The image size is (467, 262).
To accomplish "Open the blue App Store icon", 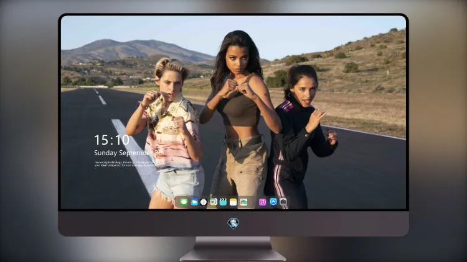I will 273,202.
